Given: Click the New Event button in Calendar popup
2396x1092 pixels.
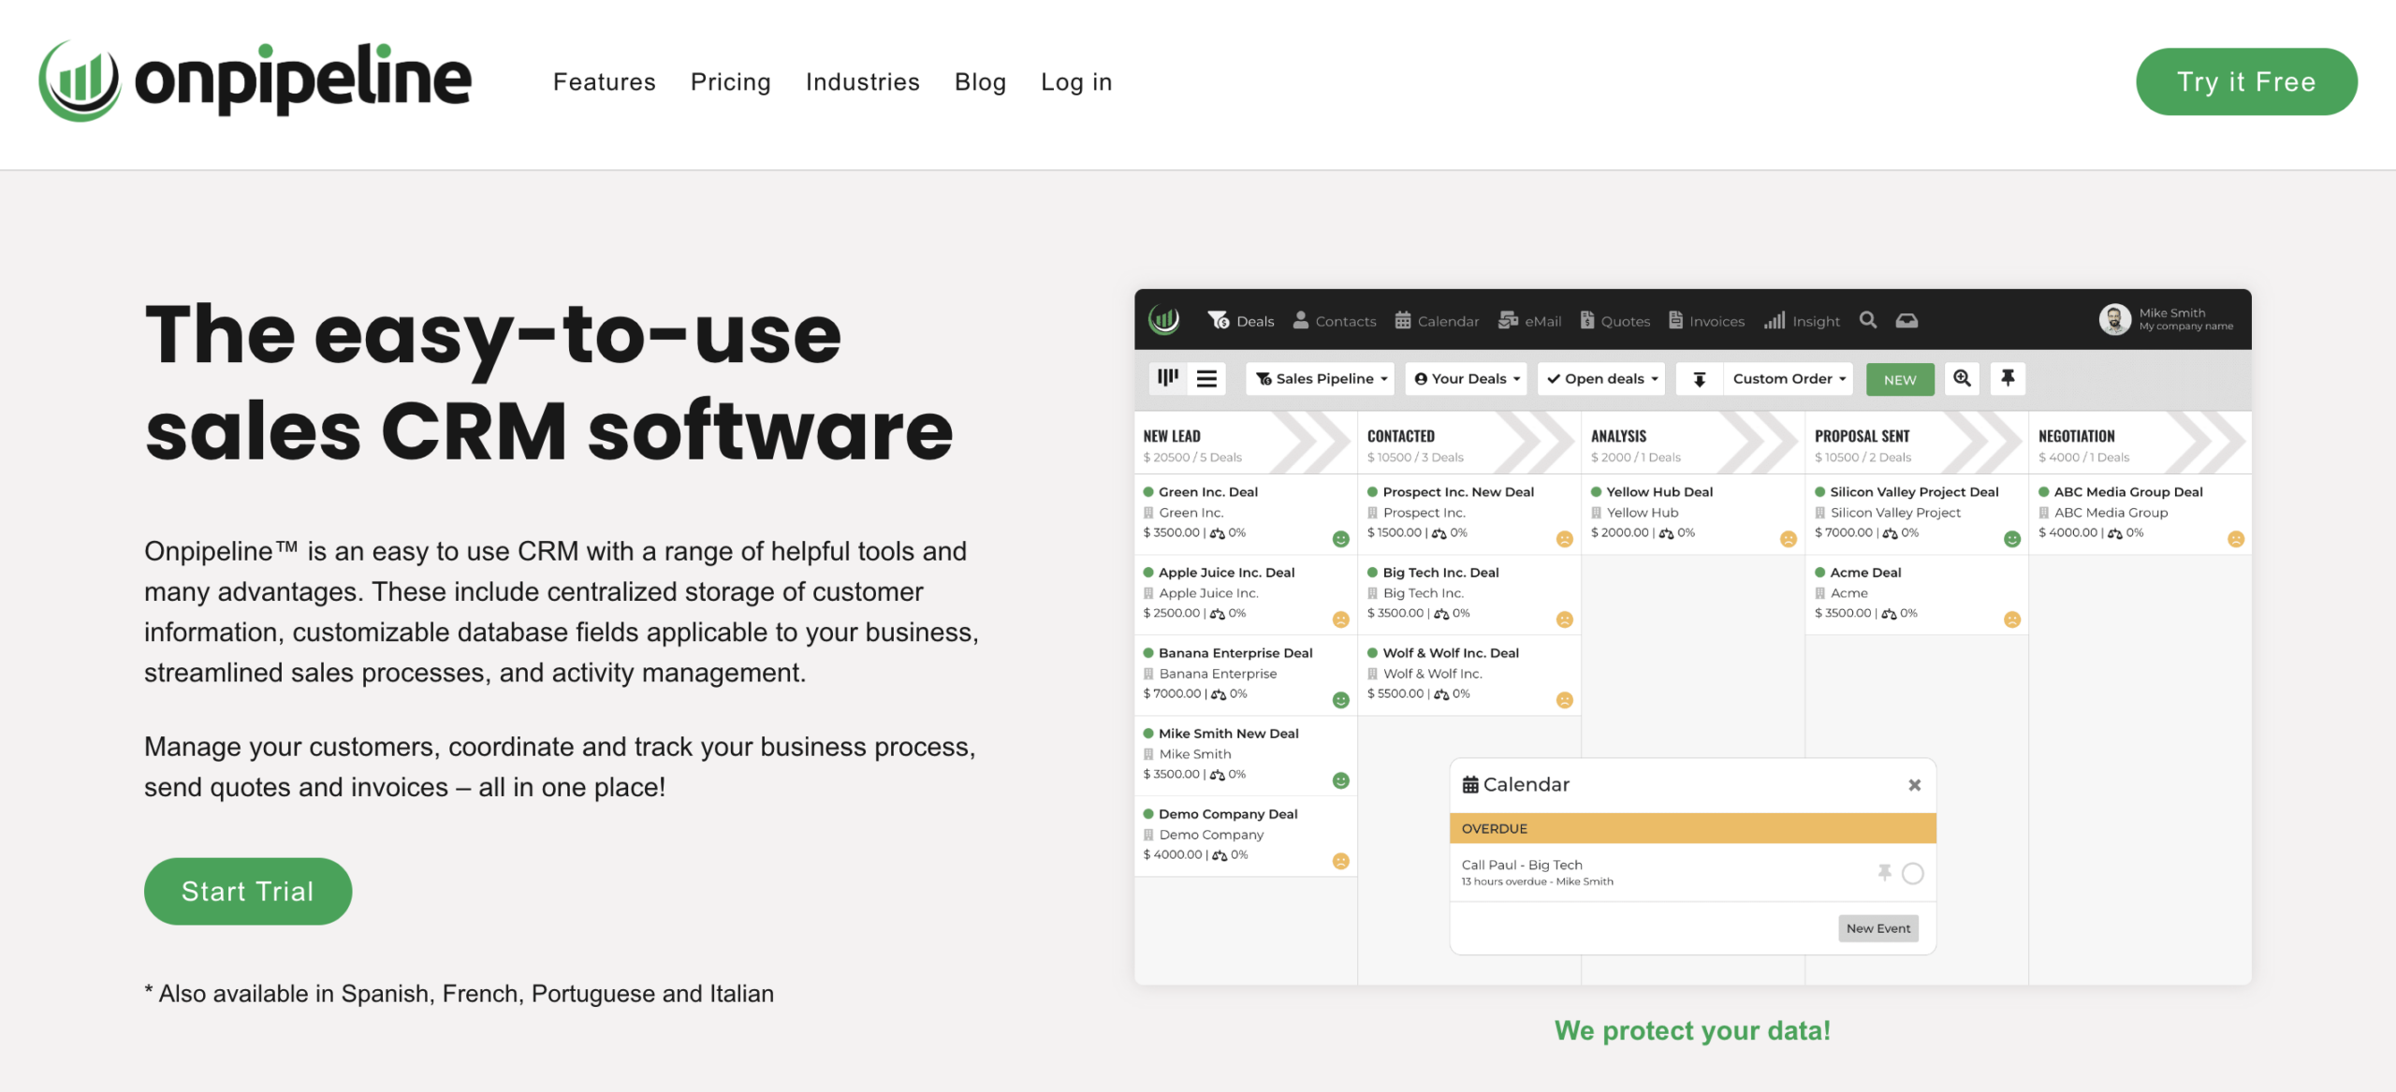Looking at the screenshot, I should (x=1877, y=927).
